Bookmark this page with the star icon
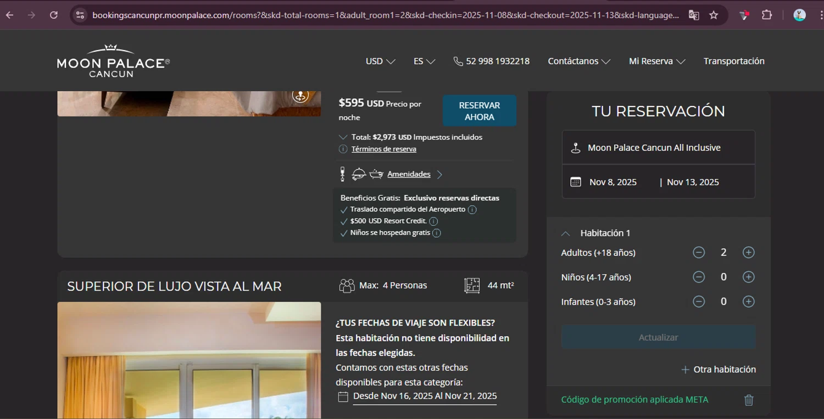824x419 pixels. coord(714,15)
